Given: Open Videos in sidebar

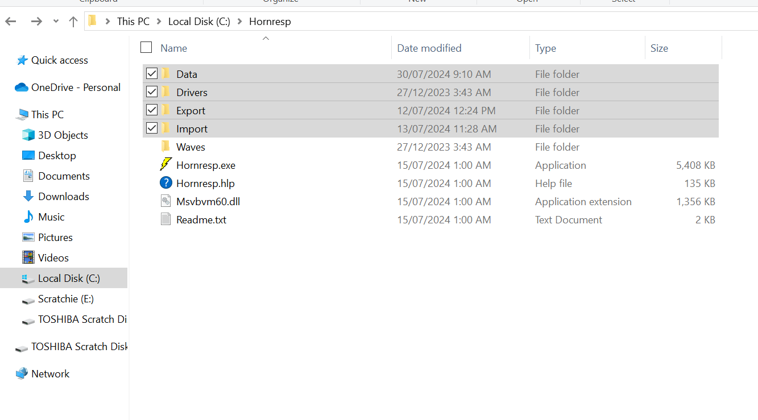Looking at the screenshot, I should (x=53, y=258).
